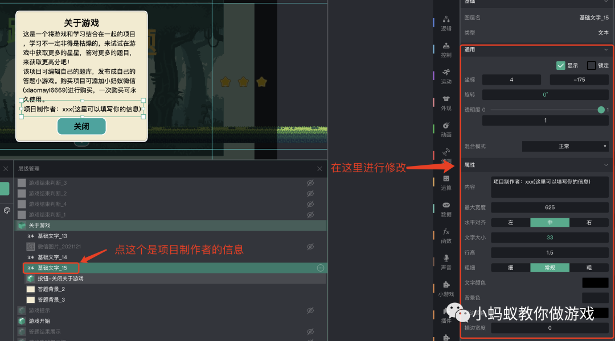Screen dimensions: 615x341
Task: Click the cube icon of 关于游戏 group
Action: (x=22, y=226)
